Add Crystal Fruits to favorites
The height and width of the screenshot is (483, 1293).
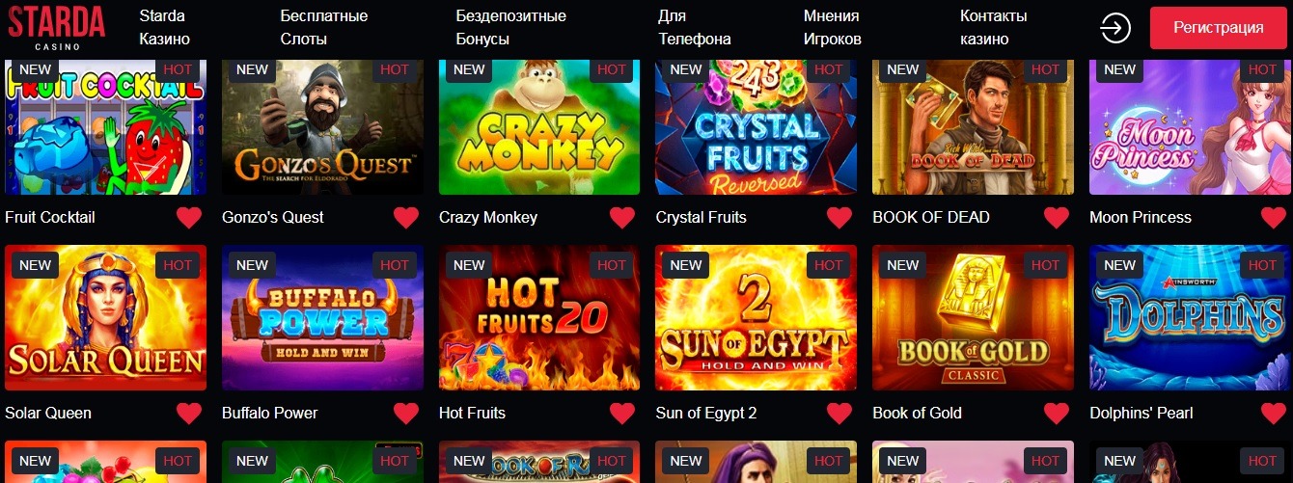coord(839,218)
